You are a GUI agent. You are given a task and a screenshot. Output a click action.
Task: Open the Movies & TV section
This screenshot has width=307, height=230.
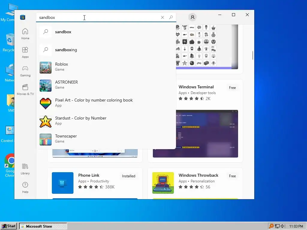pyautogui.click(x=25, y=90)
